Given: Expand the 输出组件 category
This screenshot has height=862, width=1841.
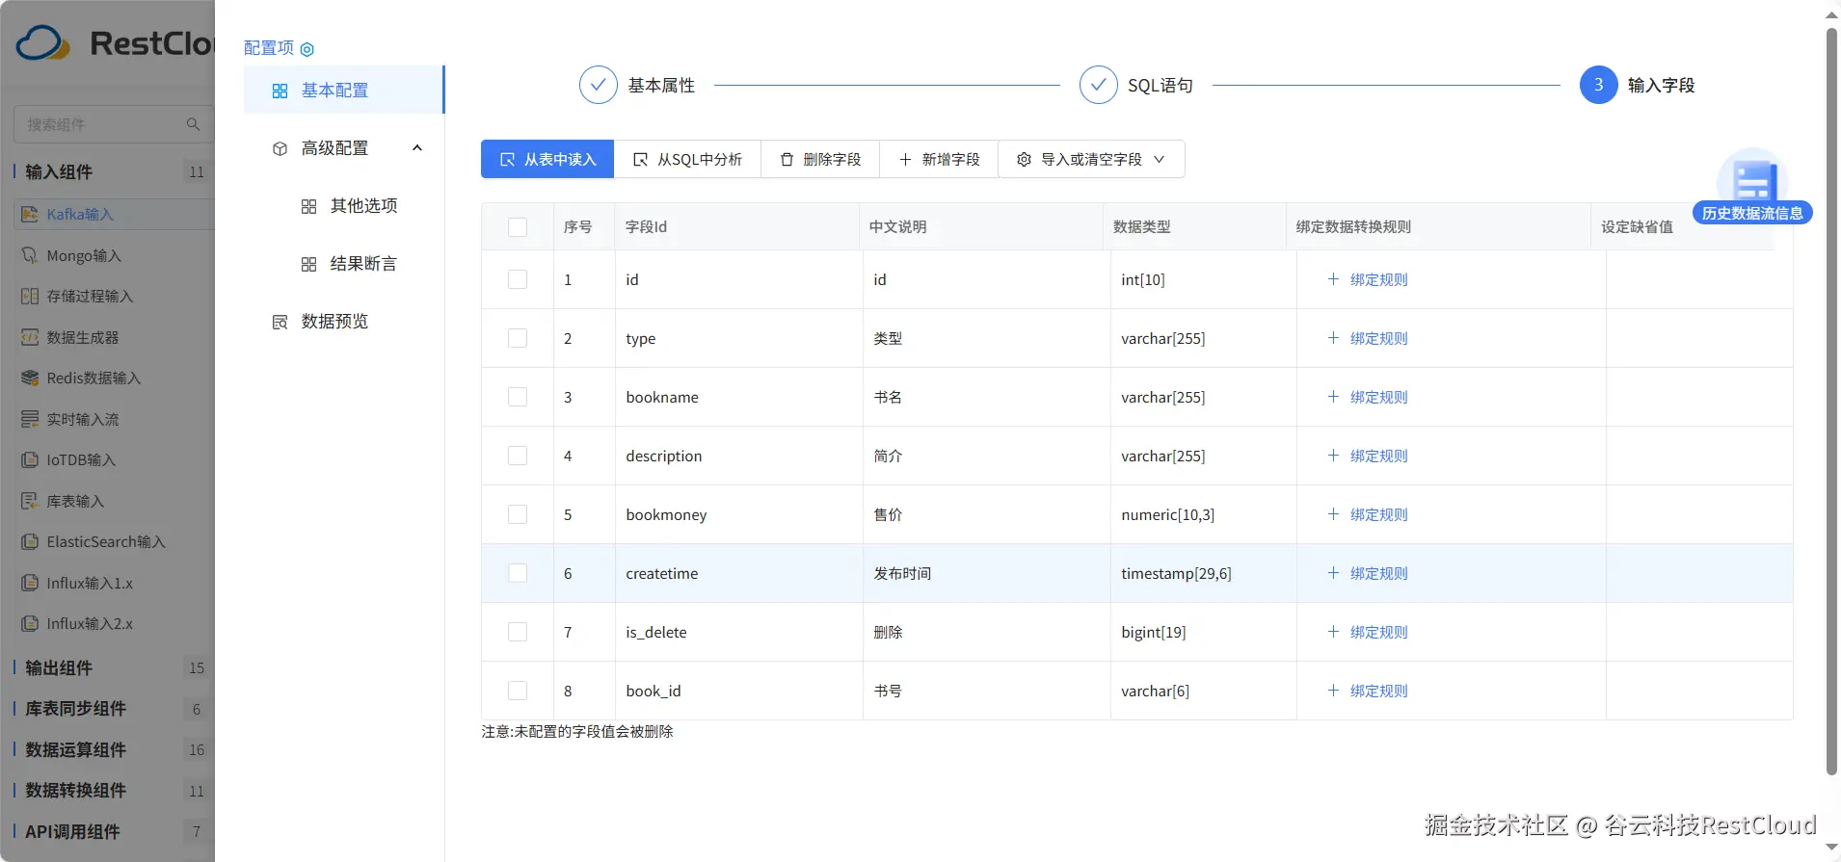Looking at the screenshot, I should pyautogui.click(x=60, y=667).
